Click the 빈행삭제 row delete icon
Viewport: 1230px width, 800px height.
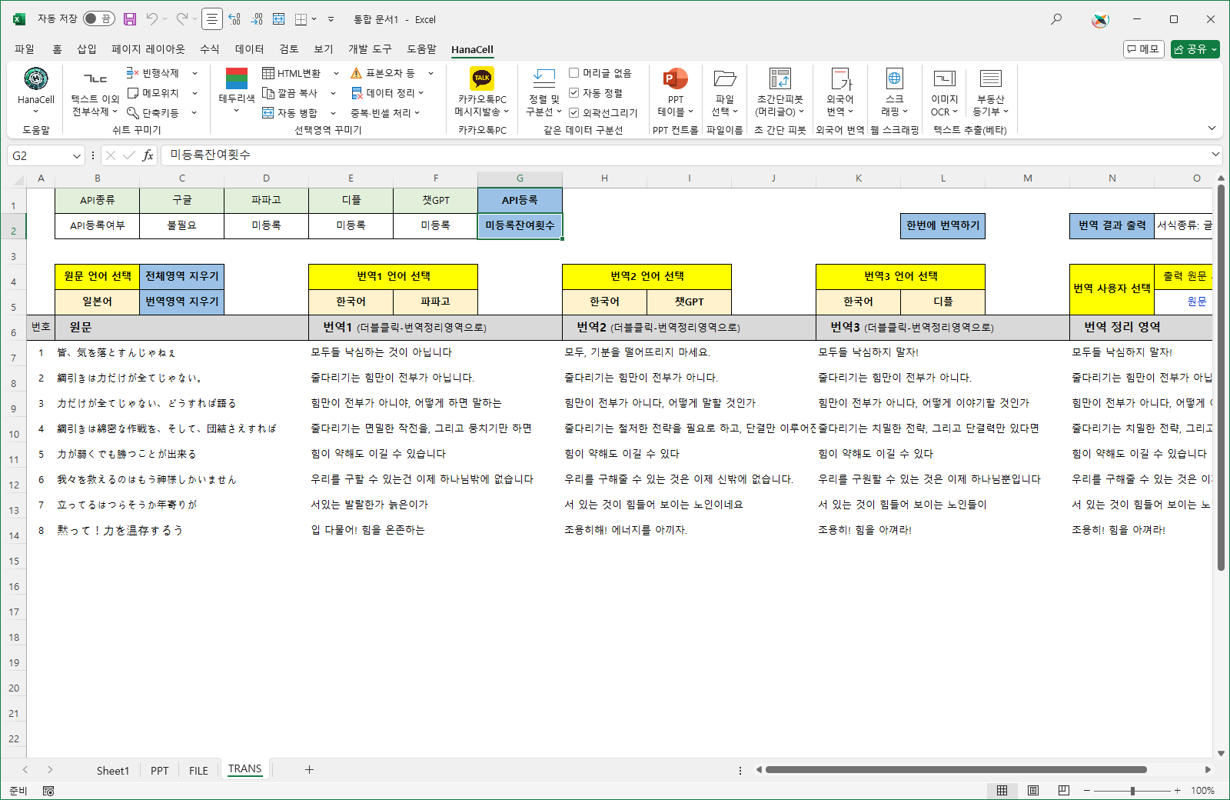133,73
